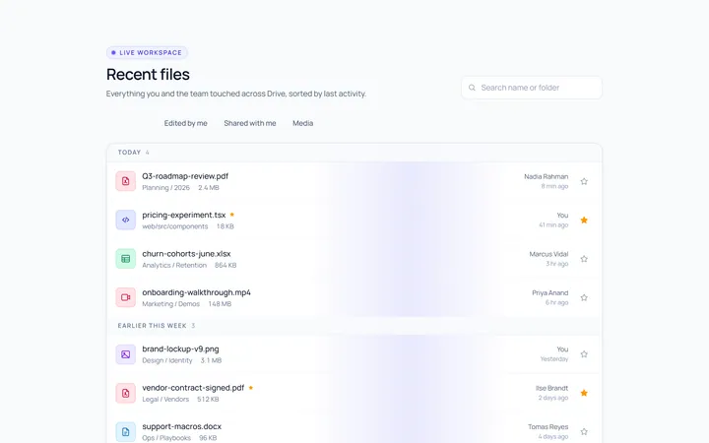This screenshot has width=709, height=443.
Task: Click the 2.4 MB file size
Action: (209, 188)
